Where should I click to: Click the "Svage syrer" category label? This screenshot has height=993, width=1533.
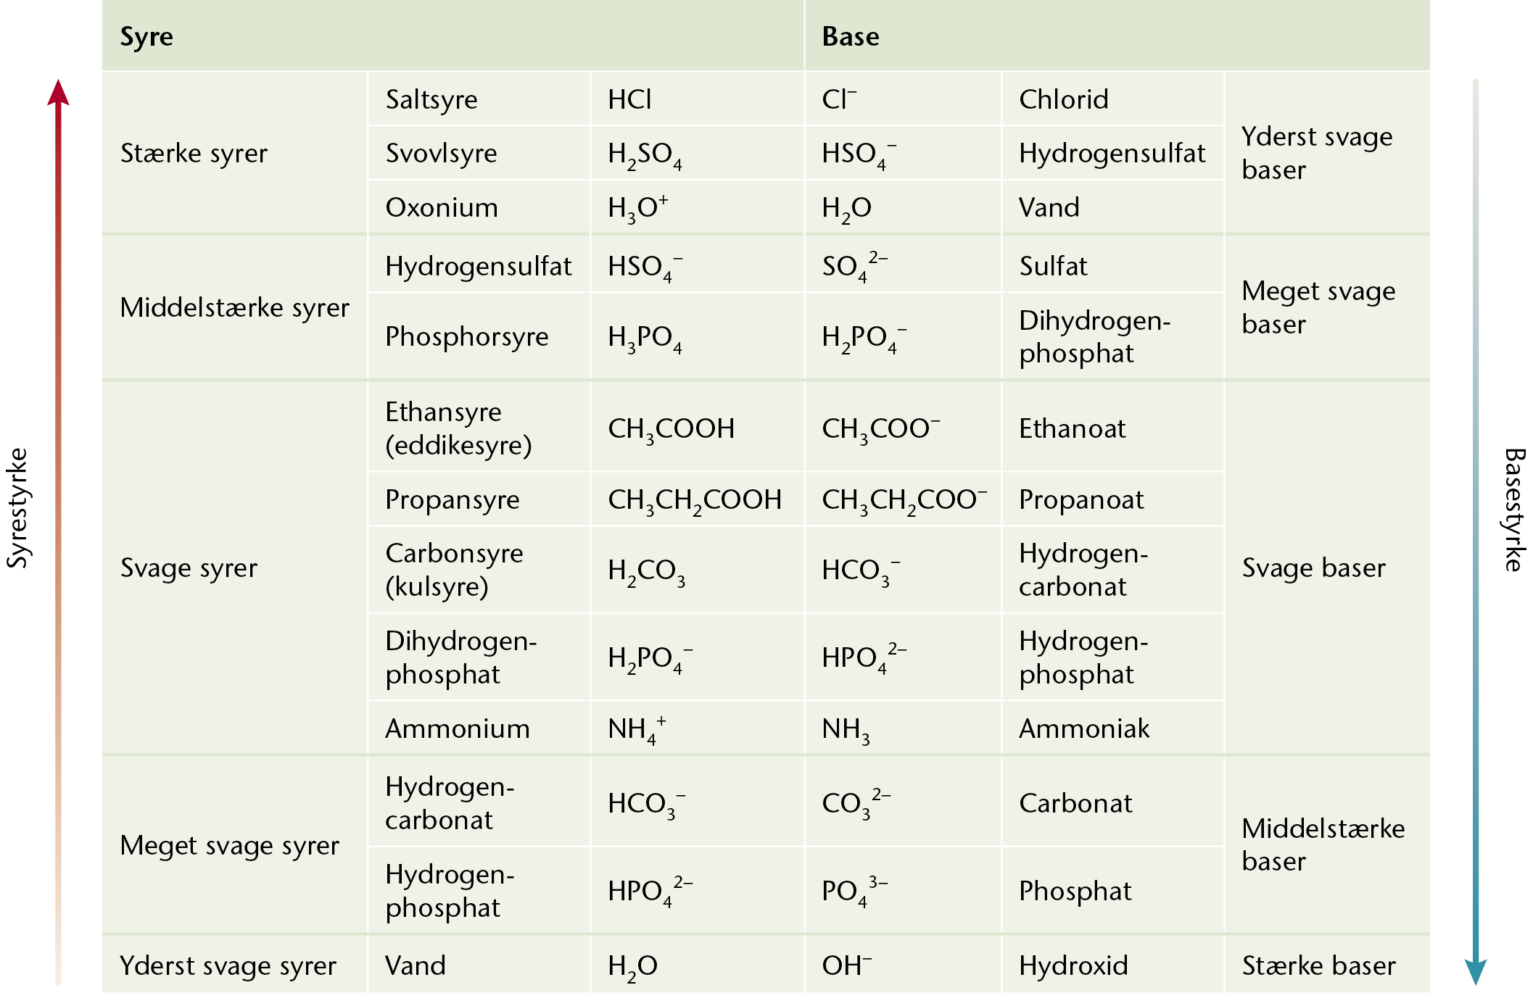tap(189, 568)
